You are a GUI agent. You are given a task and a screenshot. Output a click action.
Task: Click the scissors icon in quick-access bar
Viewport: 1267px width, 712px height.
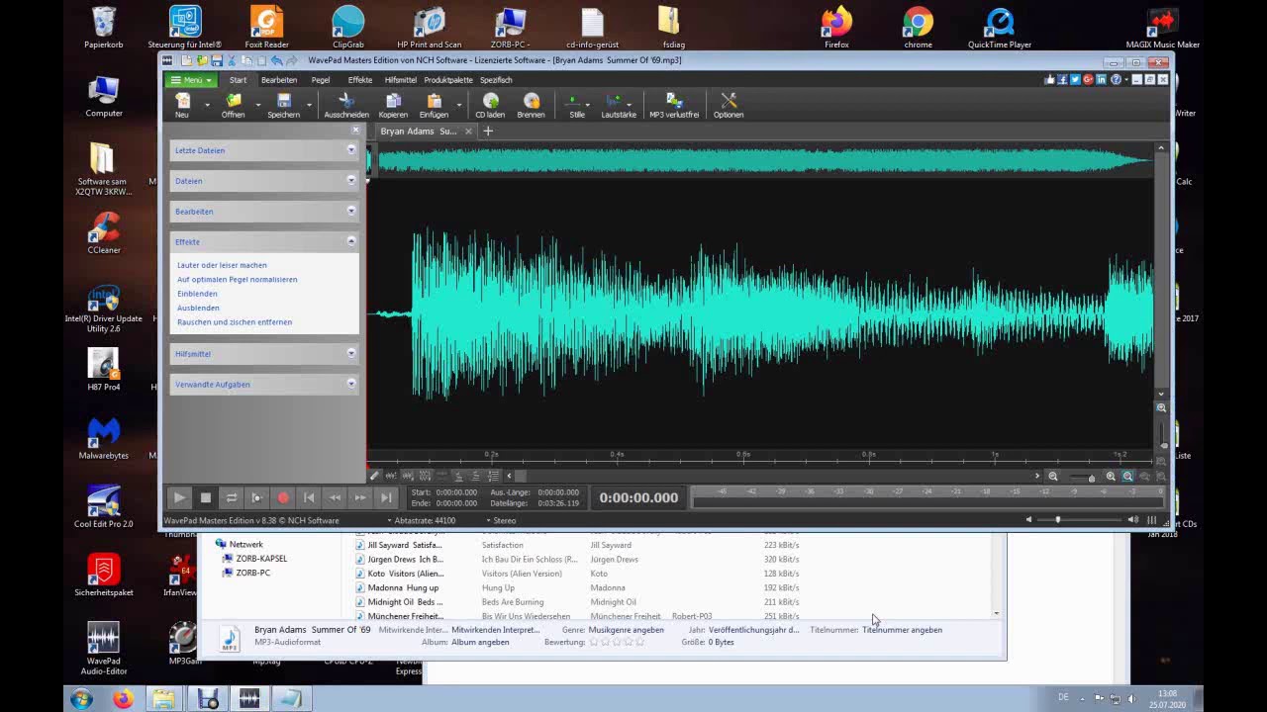(x=232, y=60)
